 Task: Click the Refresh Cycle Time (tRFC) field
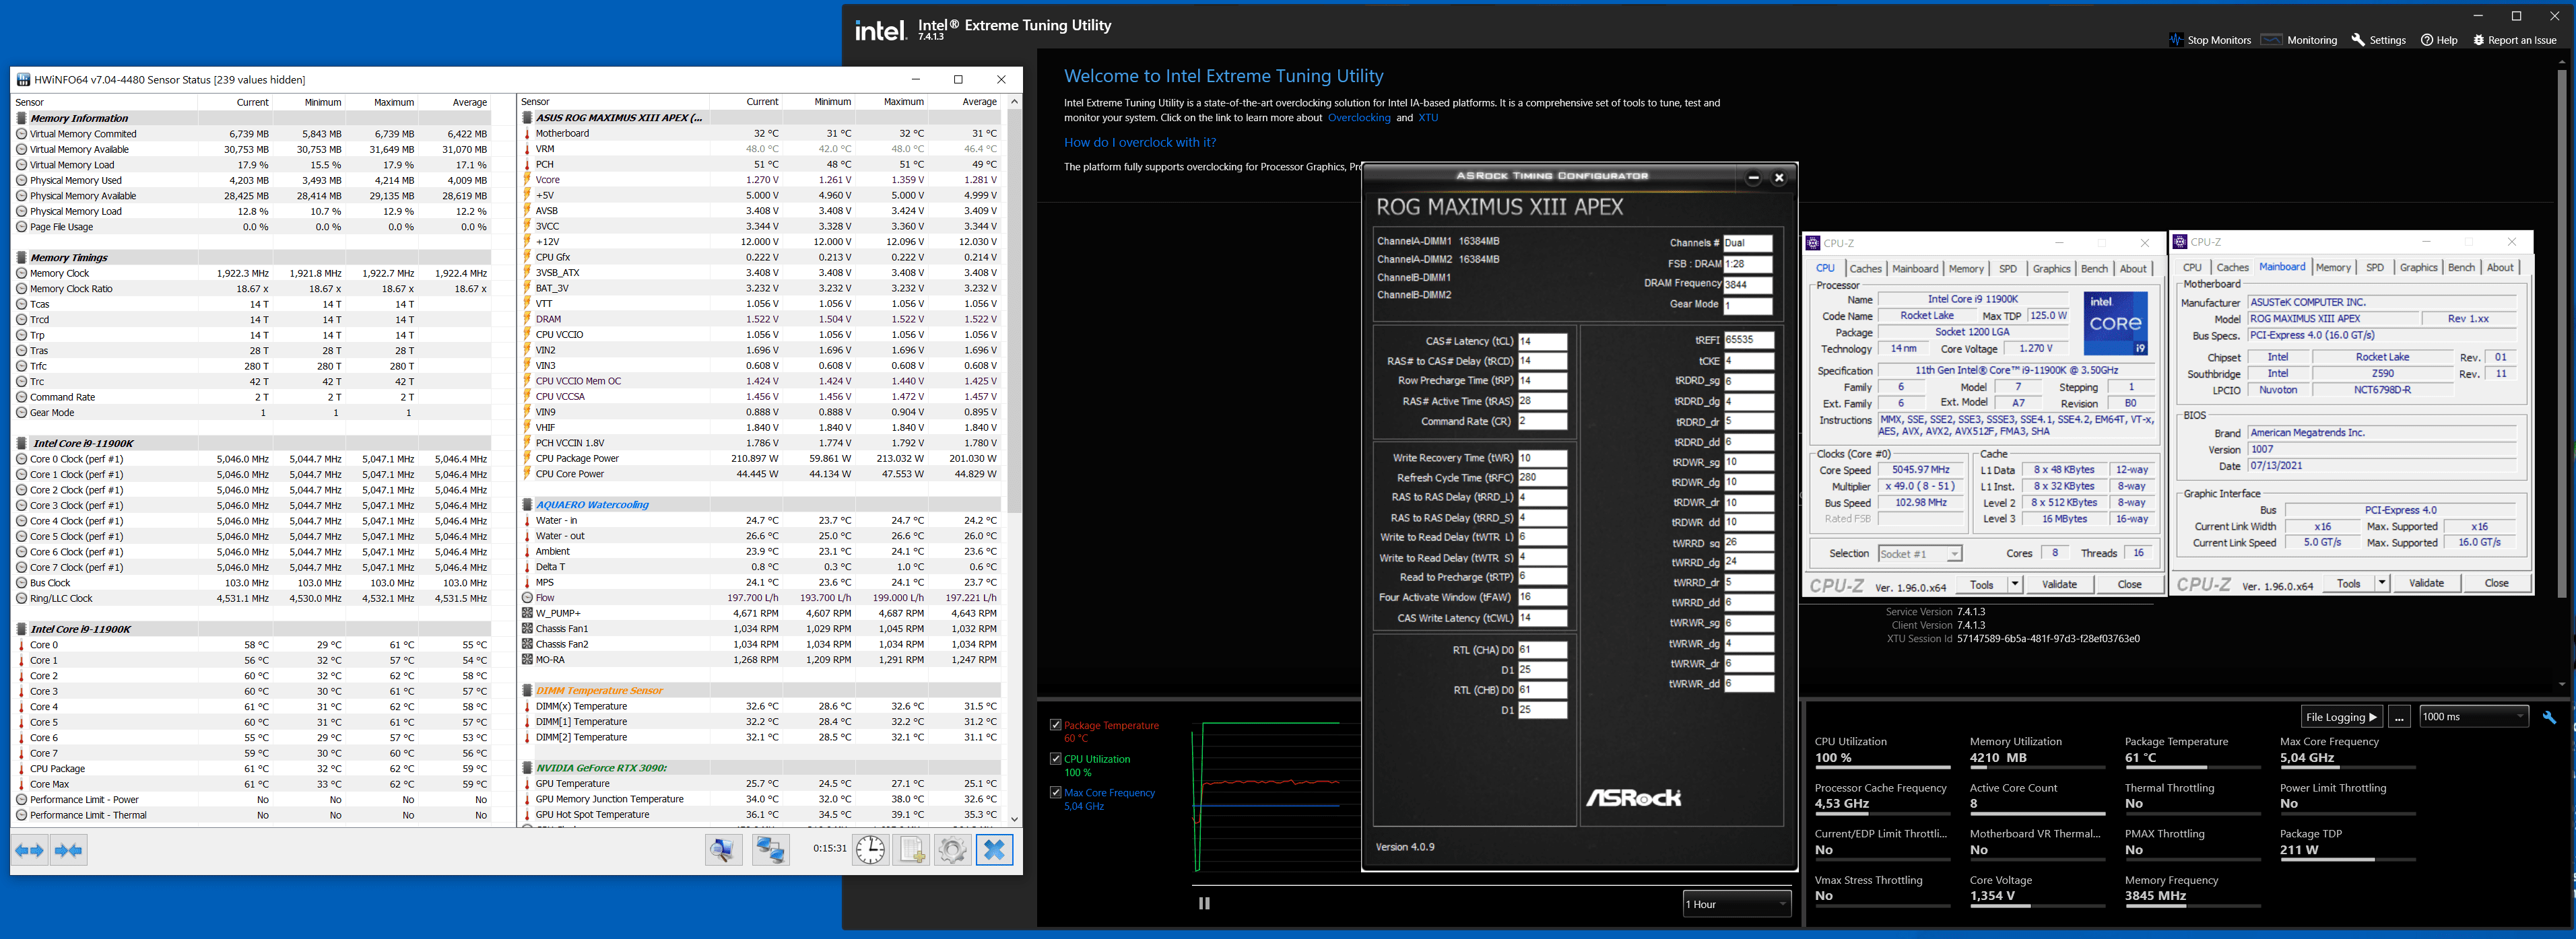[x=1542, y=477]
